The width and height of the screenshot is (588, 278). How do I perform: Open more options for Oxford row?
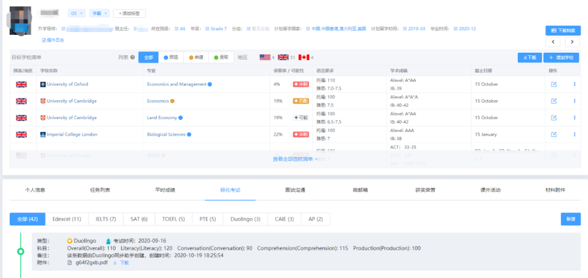click(574, 84)
